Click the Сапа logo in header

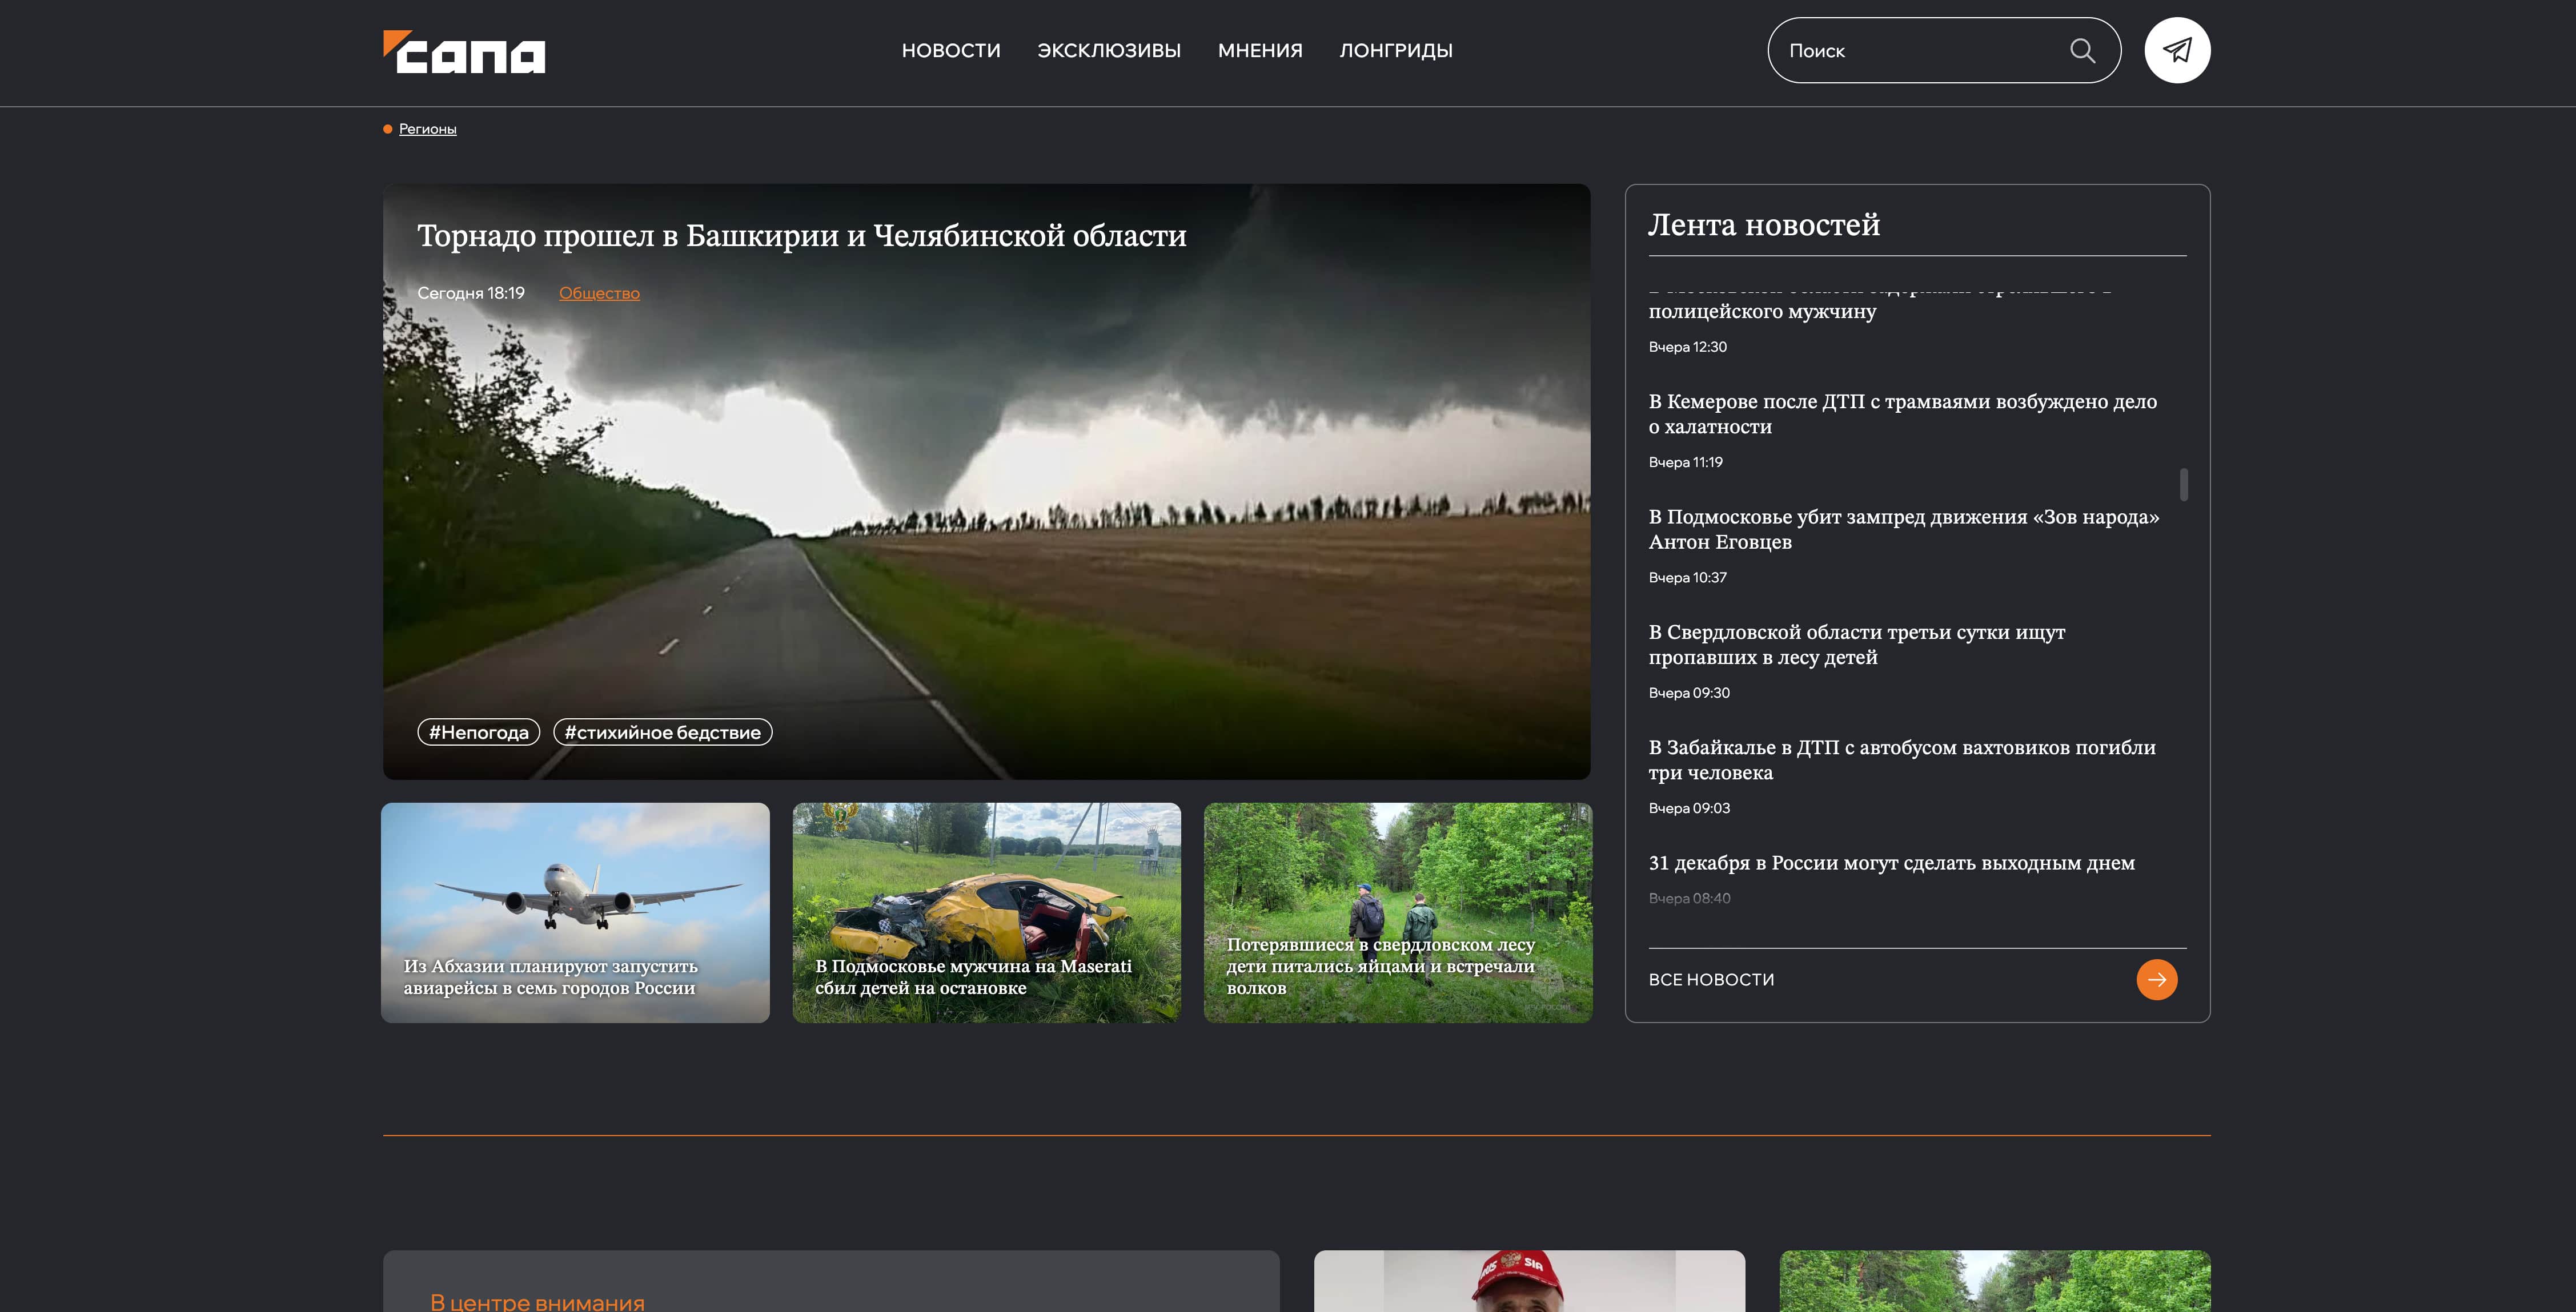(x=464, y=52)
